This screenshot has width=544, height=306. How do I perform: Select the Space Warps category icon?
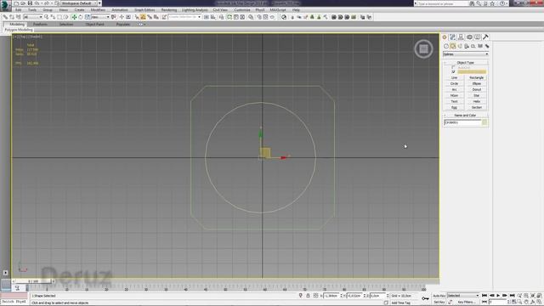pos(480,46)
